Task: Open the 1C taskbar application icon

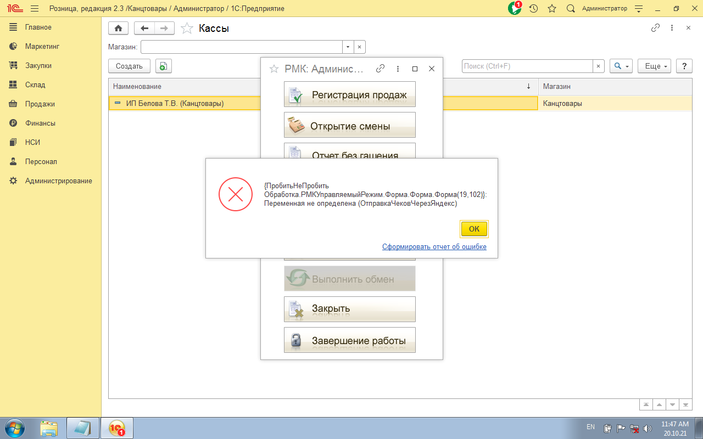Action: tap(116, 428)
